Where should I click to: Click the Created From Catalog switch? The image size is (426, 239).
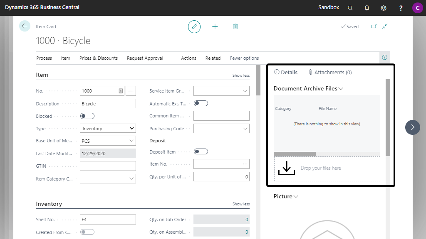pos(87,232)
